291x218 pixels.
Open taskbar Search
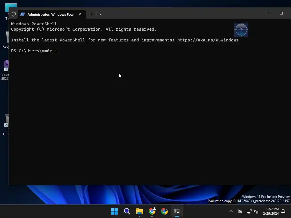tap(127, 211)
